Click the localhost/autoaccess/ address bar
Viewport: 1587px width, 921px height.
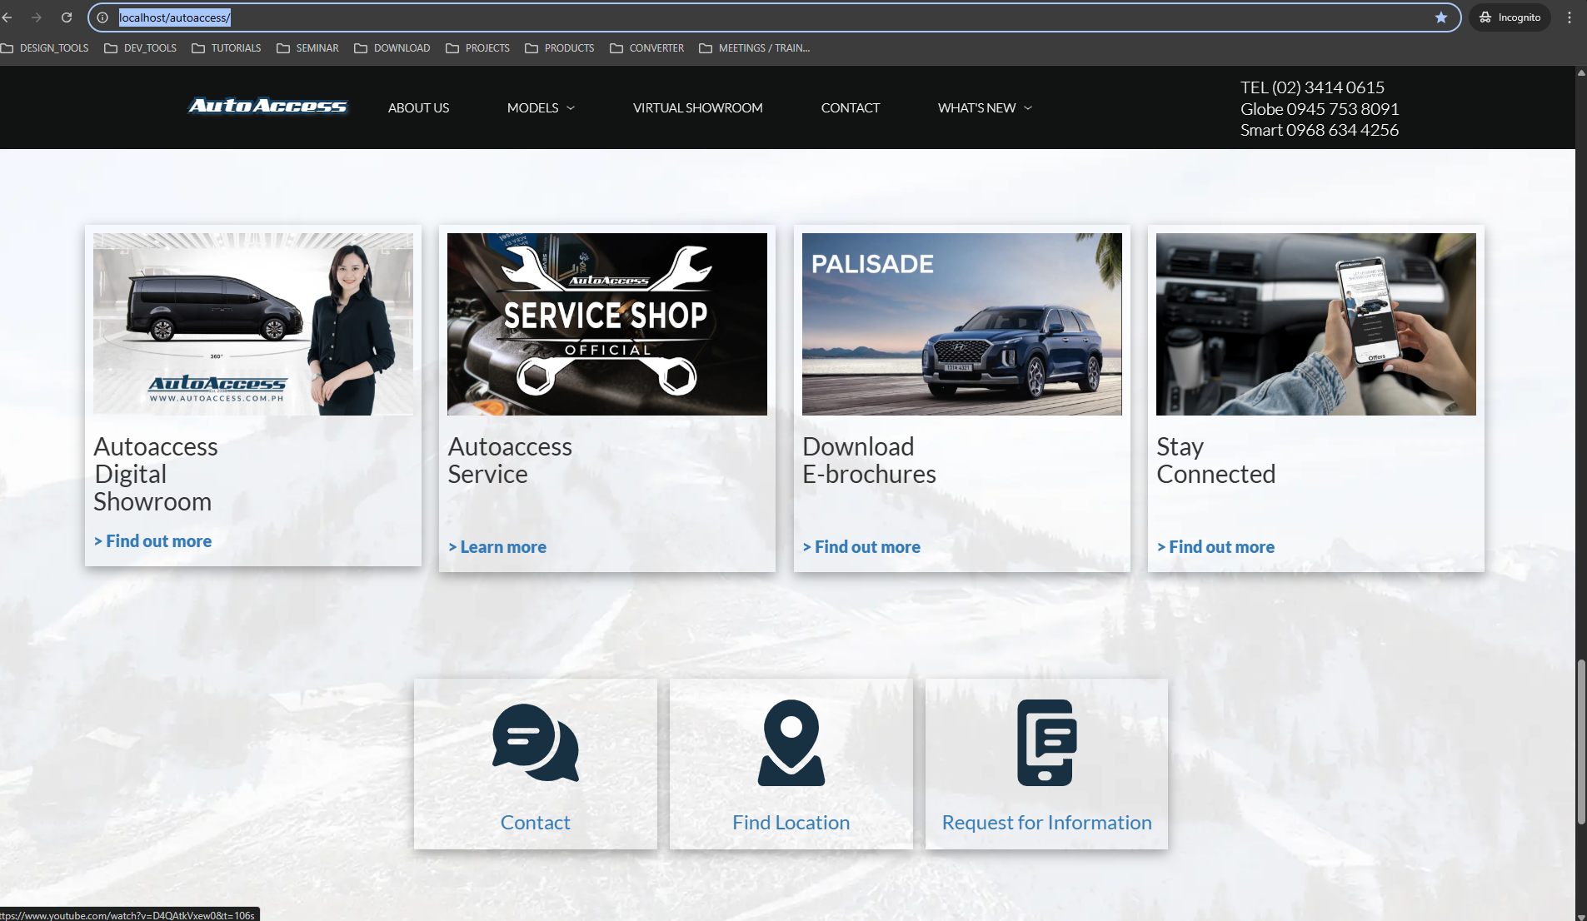775,17
